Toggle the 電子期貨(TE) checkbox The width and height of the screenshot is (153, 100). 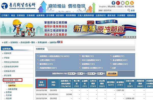(x=80, y=56)
